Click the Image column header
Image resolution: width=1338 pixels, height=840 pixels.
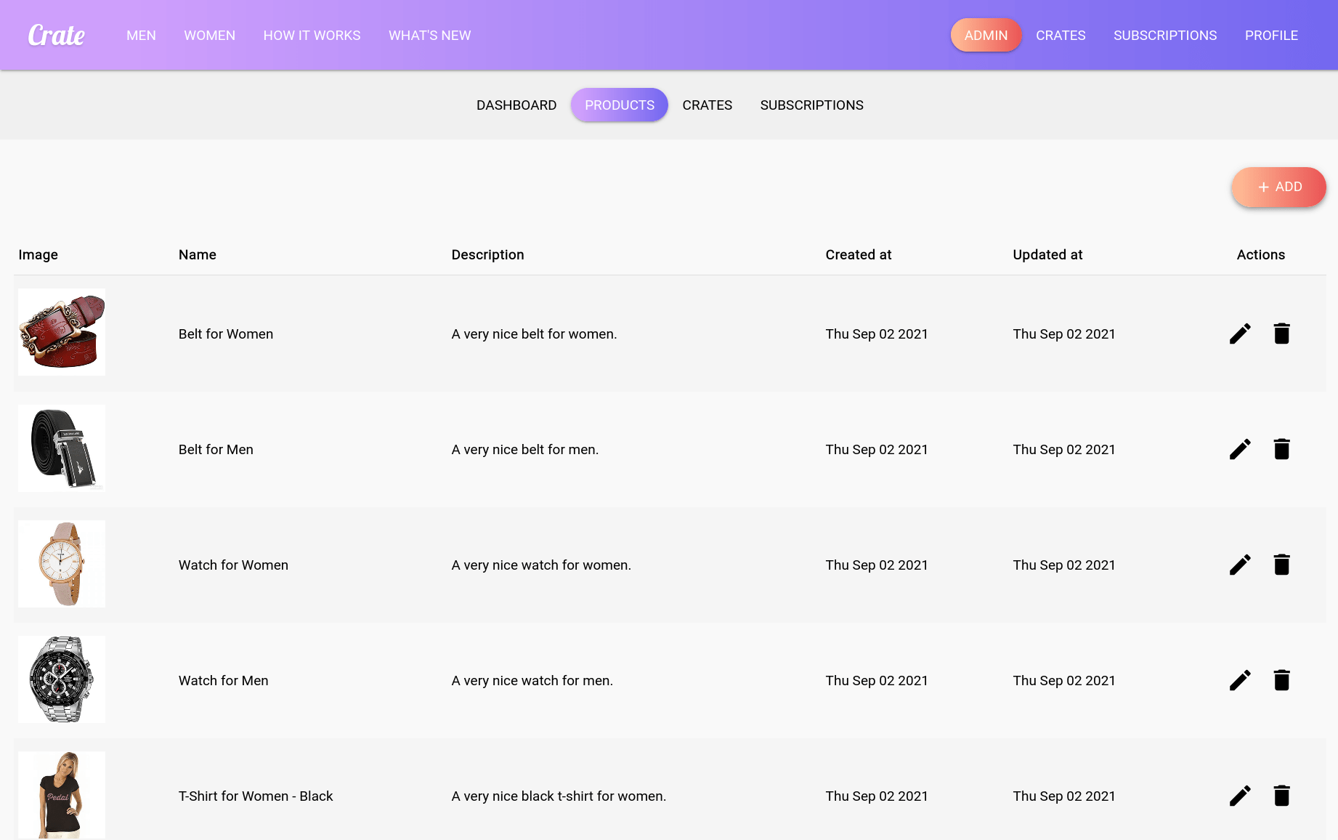tap(38, 255)
